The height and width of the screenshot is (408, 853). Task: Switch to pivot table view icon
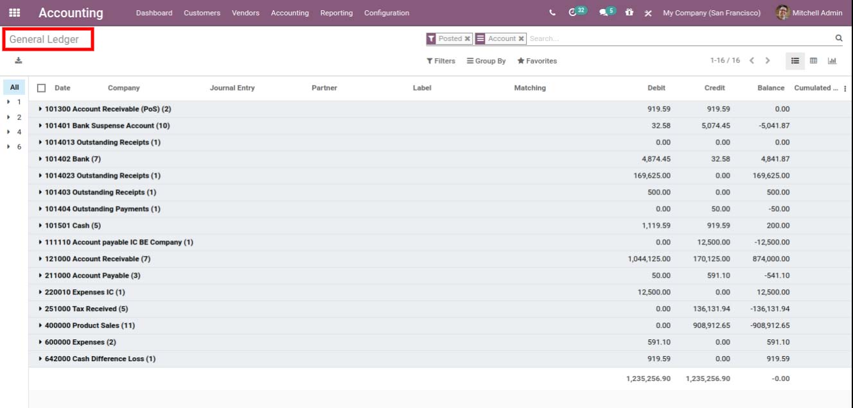click(813, 61)
